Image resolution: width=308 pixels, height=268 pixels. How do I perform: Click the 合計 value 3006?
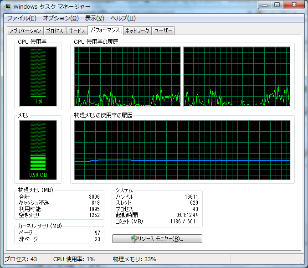[94, 197]
